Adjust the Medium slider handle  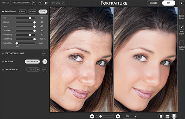(35, 22)
